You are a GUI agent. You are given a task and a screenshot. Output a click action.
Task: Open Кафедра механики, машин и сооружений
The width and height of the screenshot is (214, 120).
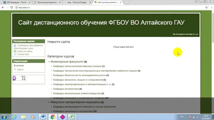tap(78, 80)
